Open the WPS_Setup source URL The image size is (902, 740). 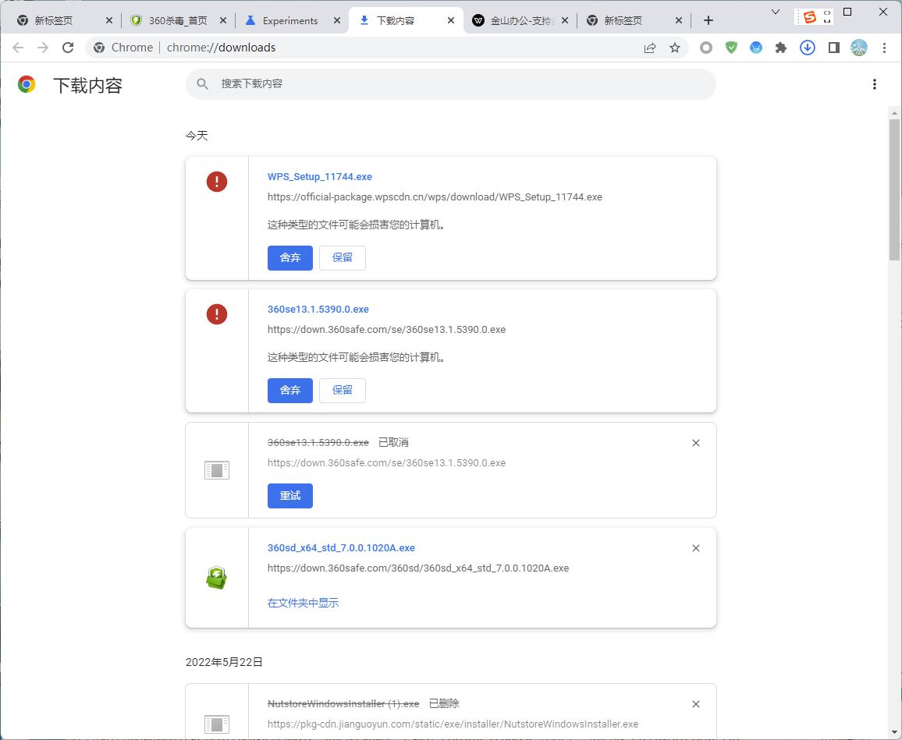[x=435, y=197]
